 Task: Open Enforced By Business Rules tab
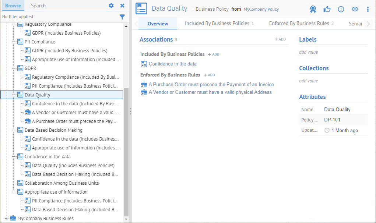pos(301,23)
